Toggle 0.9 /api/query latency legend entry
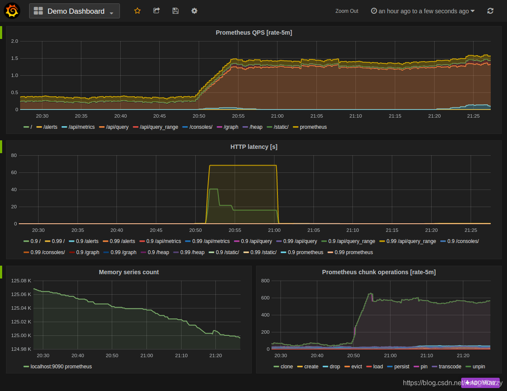Screen dimensions: 507x391 coord(253,241)
